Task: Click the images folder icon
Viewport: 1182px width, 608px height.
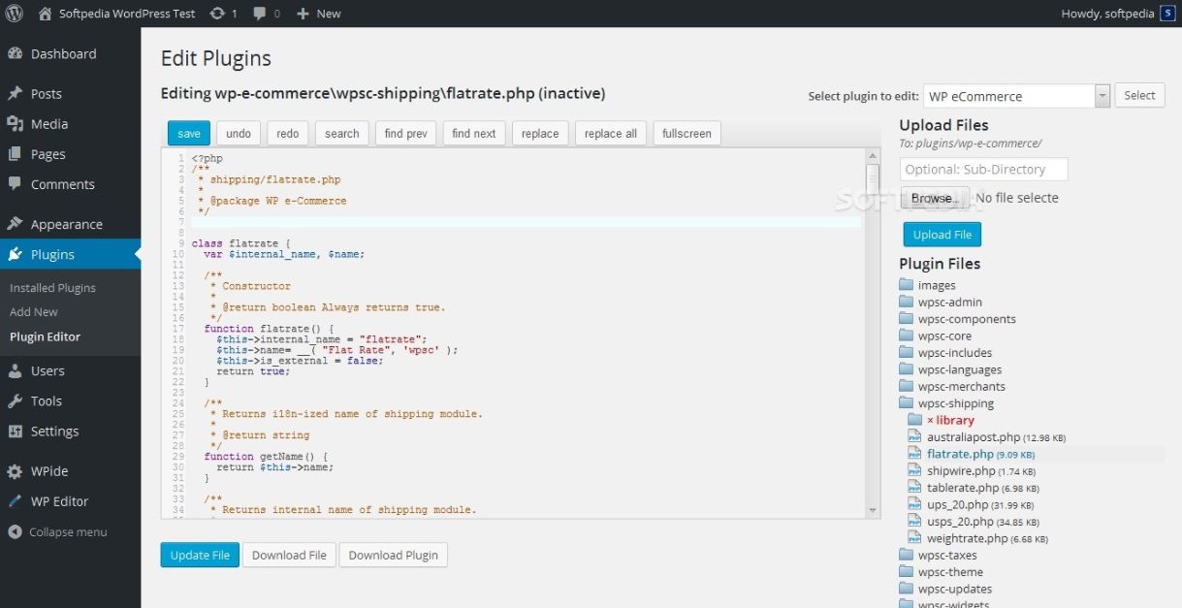Action: tap(907, 285)
